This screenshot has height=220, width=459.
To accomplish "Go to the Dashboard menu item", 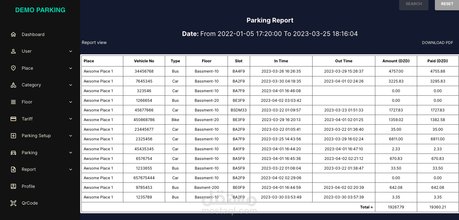I will point(33,34).
